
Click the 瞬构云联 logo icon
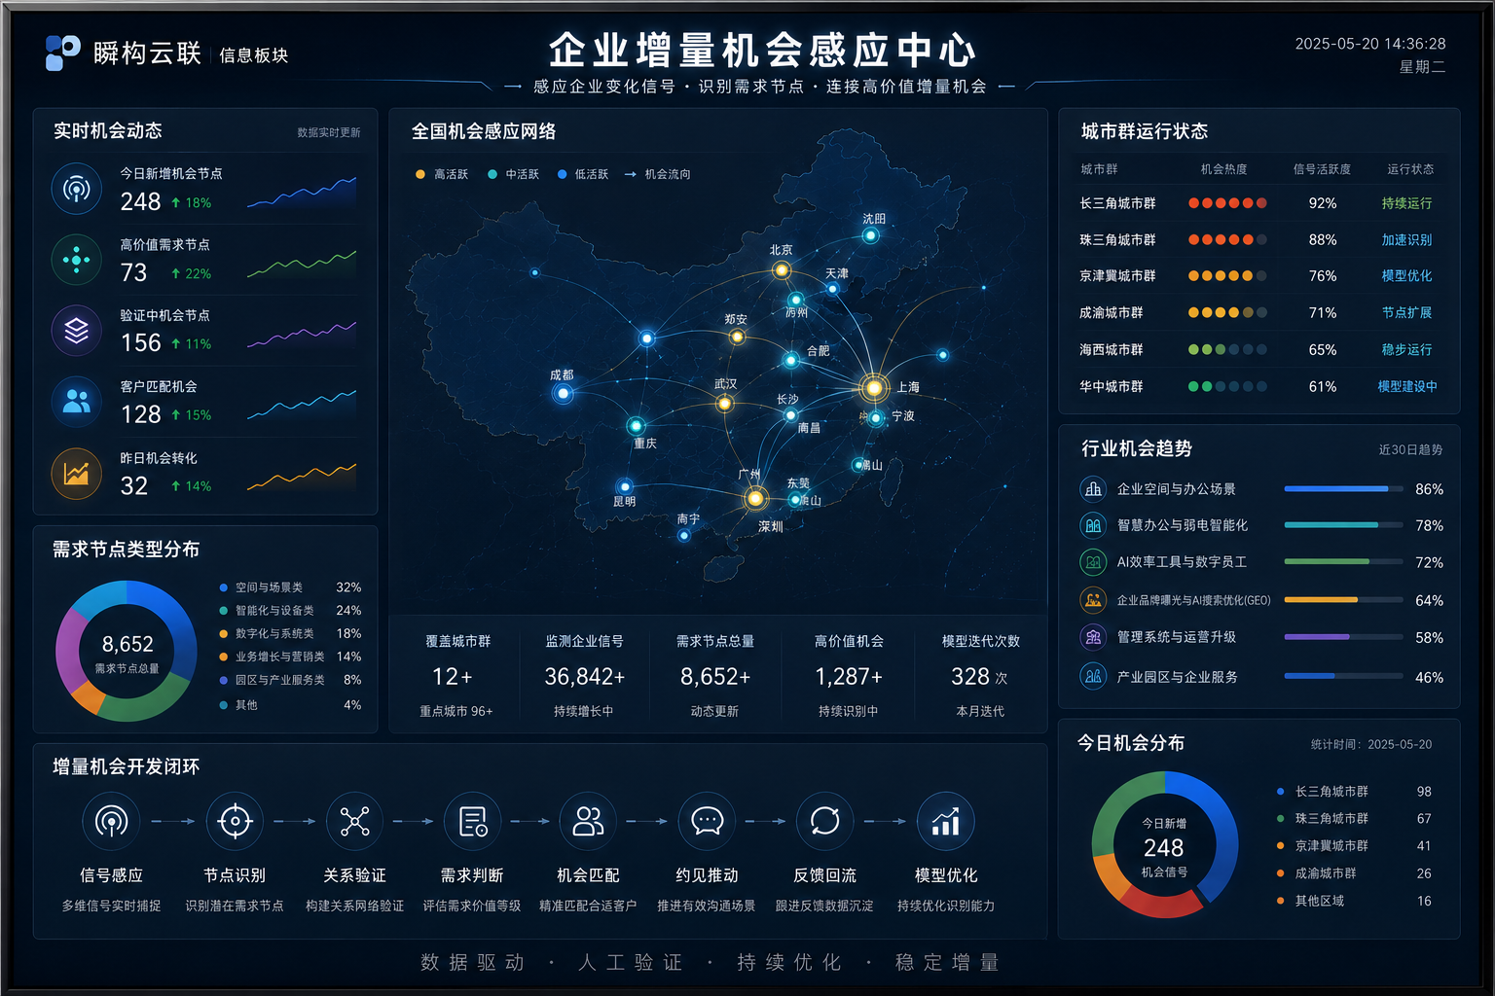coord(63,53)
